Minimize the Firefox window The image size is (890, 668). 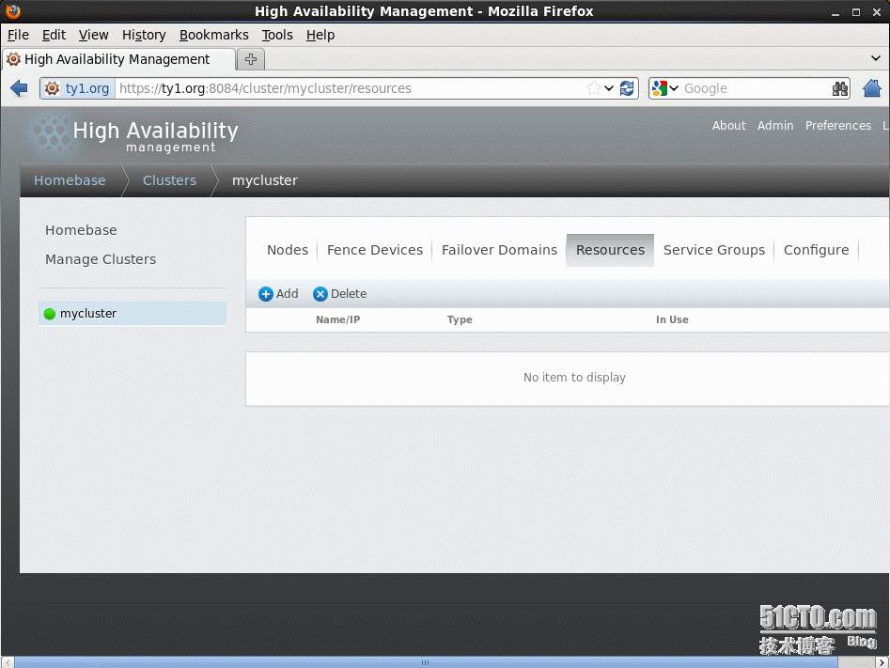click(835, 12)
